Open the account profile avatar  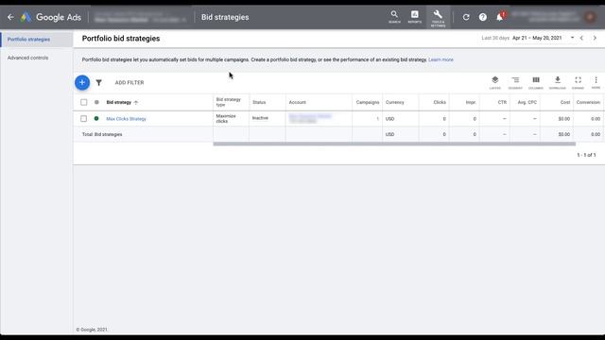tap(590, 17)
